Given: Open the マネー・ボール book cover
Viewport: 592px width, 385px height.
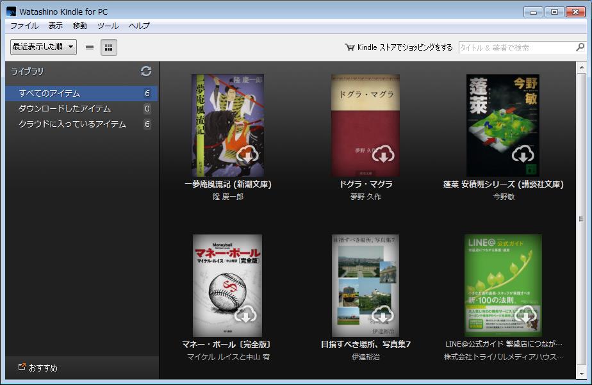Looking at the screenshot, I should click(227, 285).
